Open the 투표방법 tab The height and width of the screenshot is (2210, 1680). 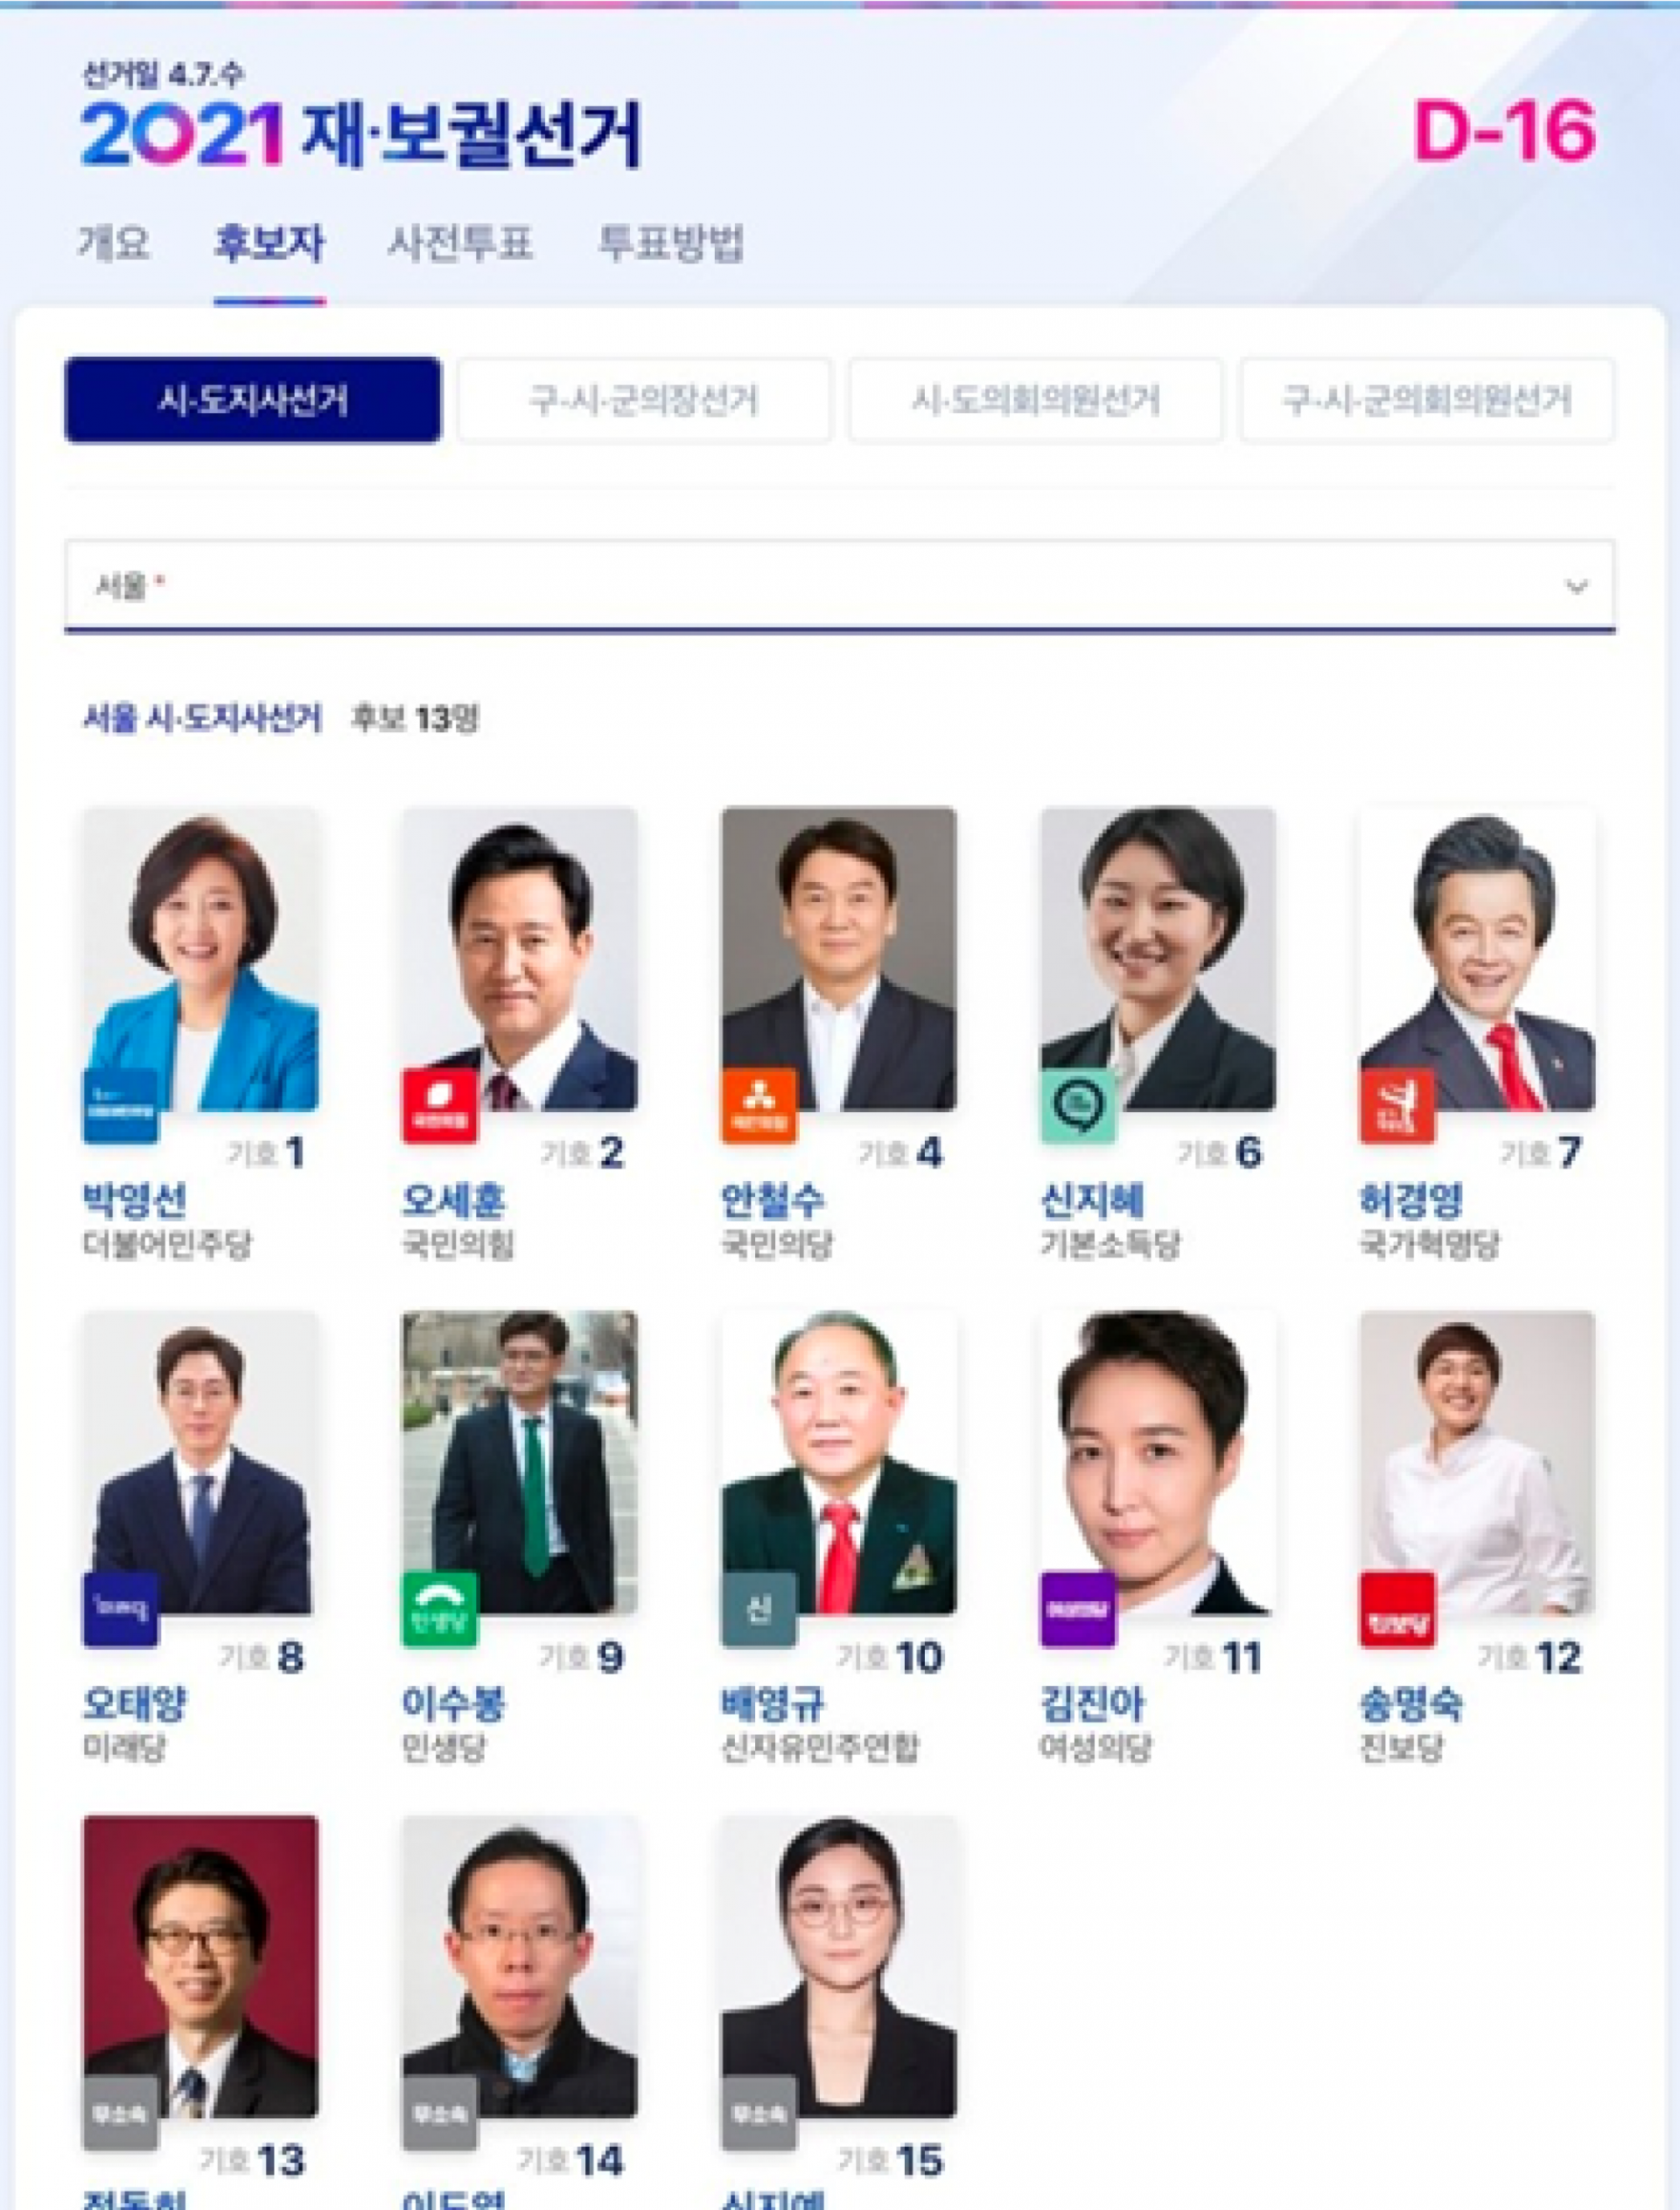tap(671, 243)
